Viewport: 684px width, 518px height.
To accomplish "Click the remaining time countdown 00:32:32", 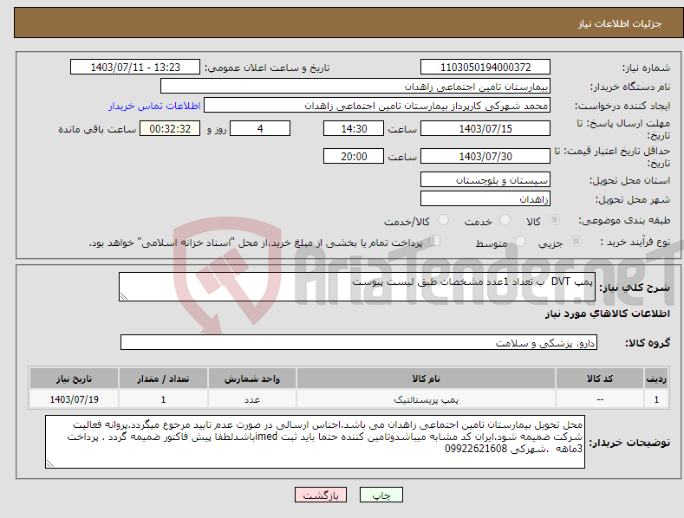I will tap(170, 128).
